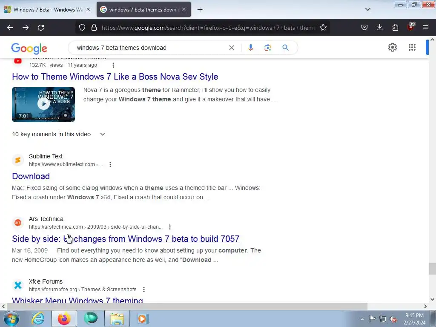Click the horizontal scrollbar left arrow

pyautogui.click(x=3, y=306)
